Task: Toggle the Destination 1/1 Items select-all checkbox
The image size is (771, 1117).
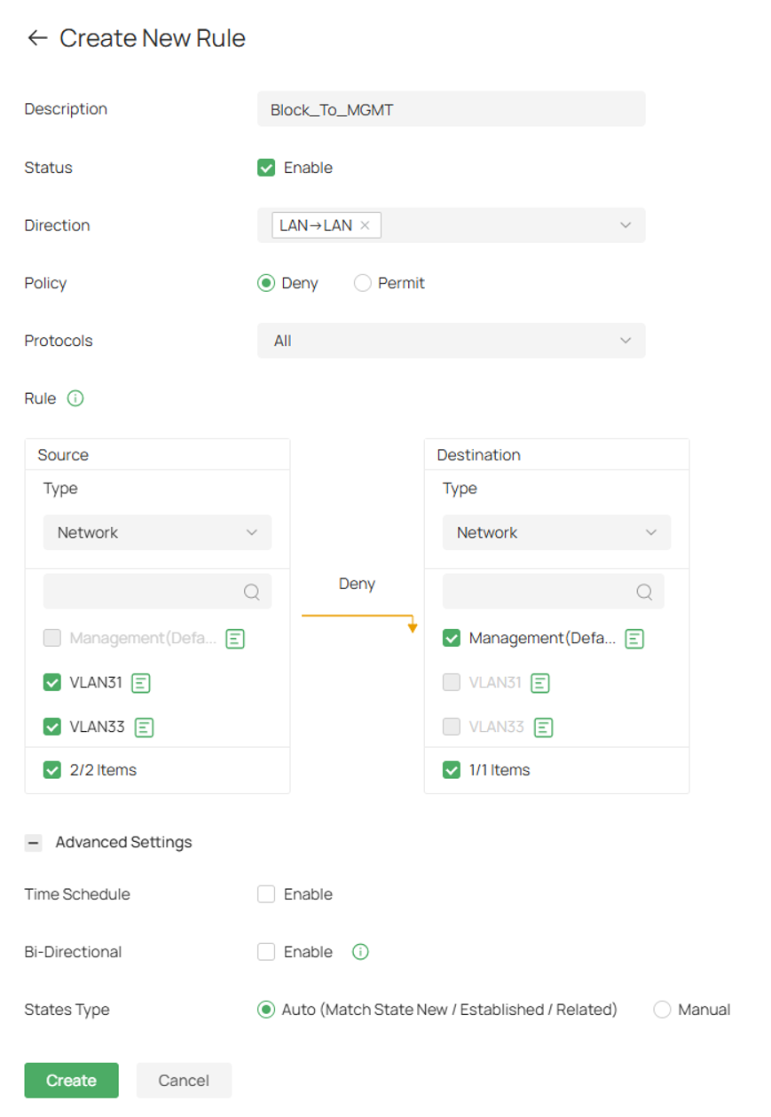Action: tap(452, 770)
